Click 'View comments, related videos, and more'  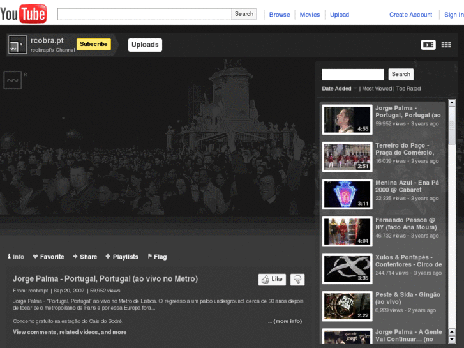point(70,332)
